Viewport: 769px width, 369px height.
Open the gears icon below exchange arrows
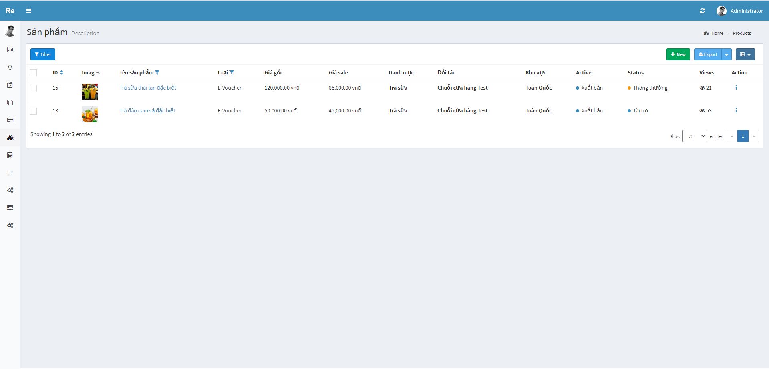[x=10, y=190]
